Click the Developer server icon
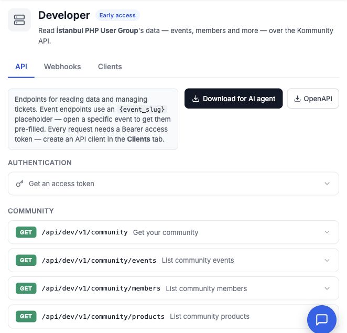 tap(19, 20)
